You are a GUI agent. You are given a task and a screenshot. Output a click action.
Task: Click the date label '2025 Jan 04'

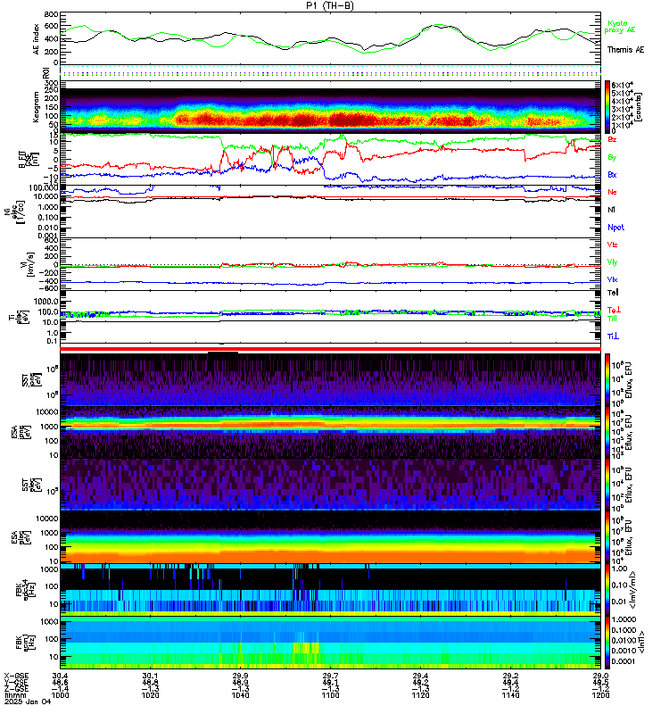28,702
